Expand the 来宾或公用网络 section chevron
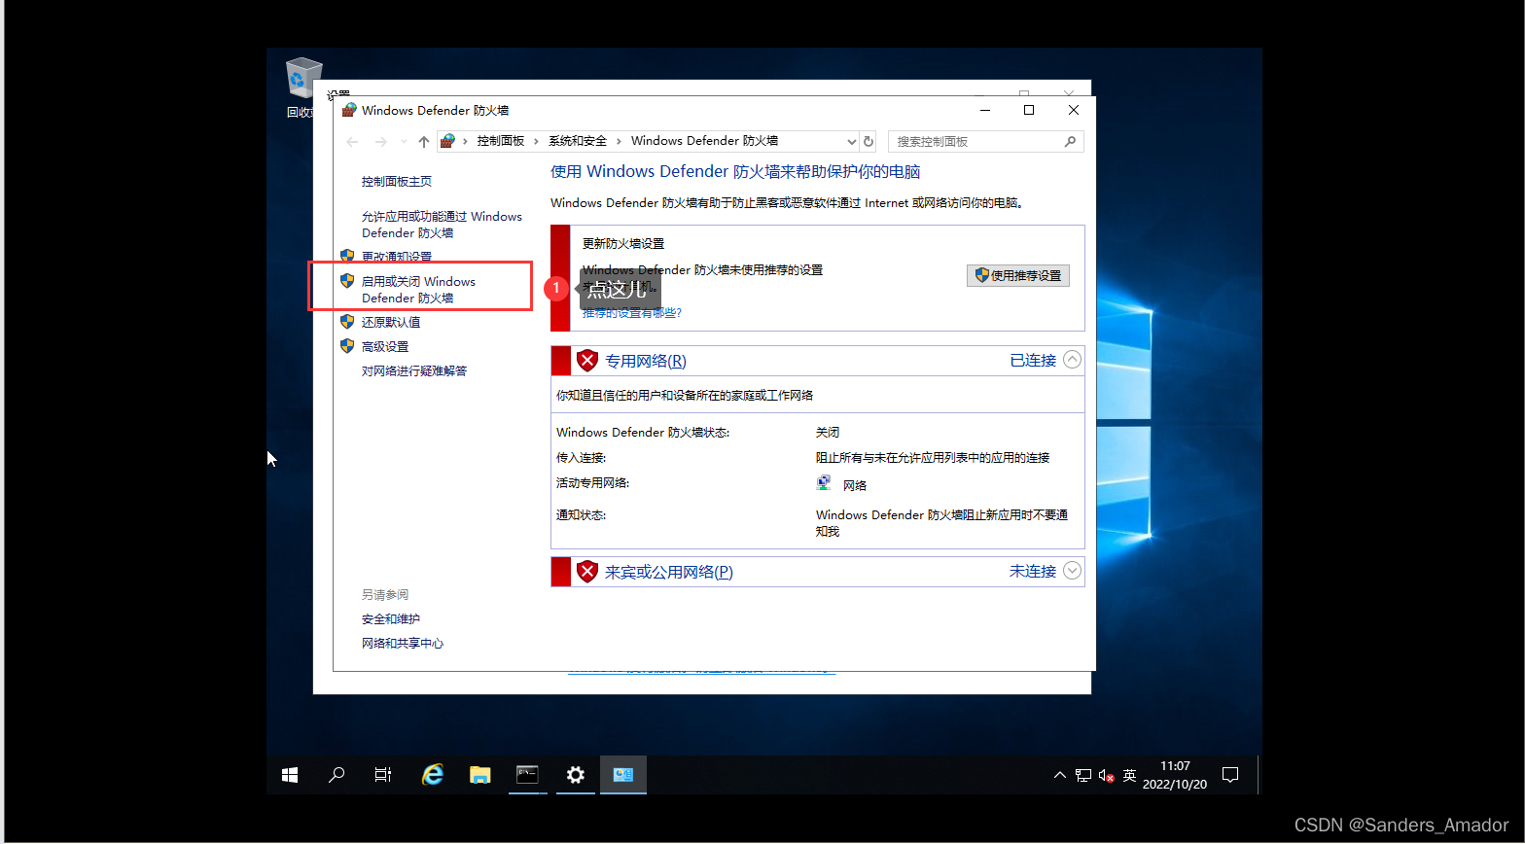 [x=1072, y=571]
